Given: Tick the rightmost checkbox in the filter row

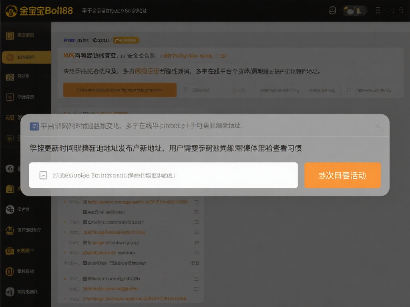Looking at the screenshot, I should click(x=349, y=90).
